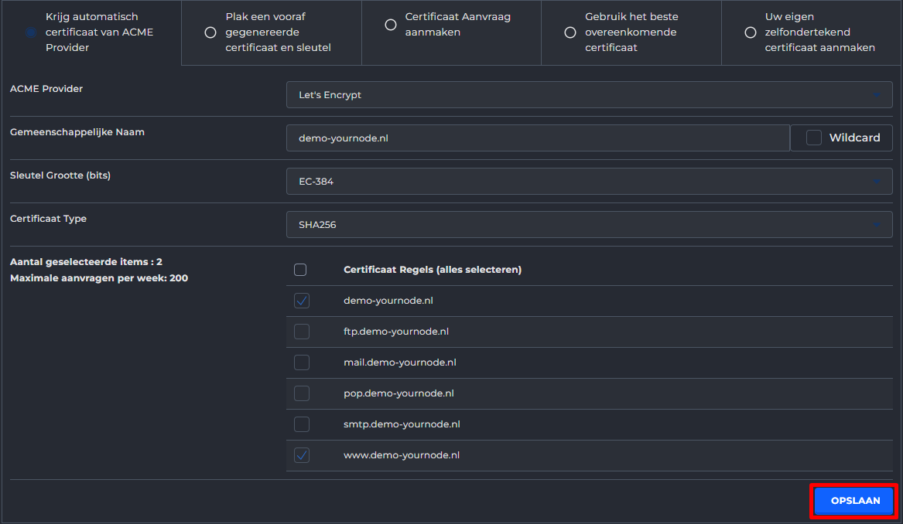
Task: Tick the select-all Certificaat Regels checkbox
Action: pyautogui.click(x=300, y=270)
